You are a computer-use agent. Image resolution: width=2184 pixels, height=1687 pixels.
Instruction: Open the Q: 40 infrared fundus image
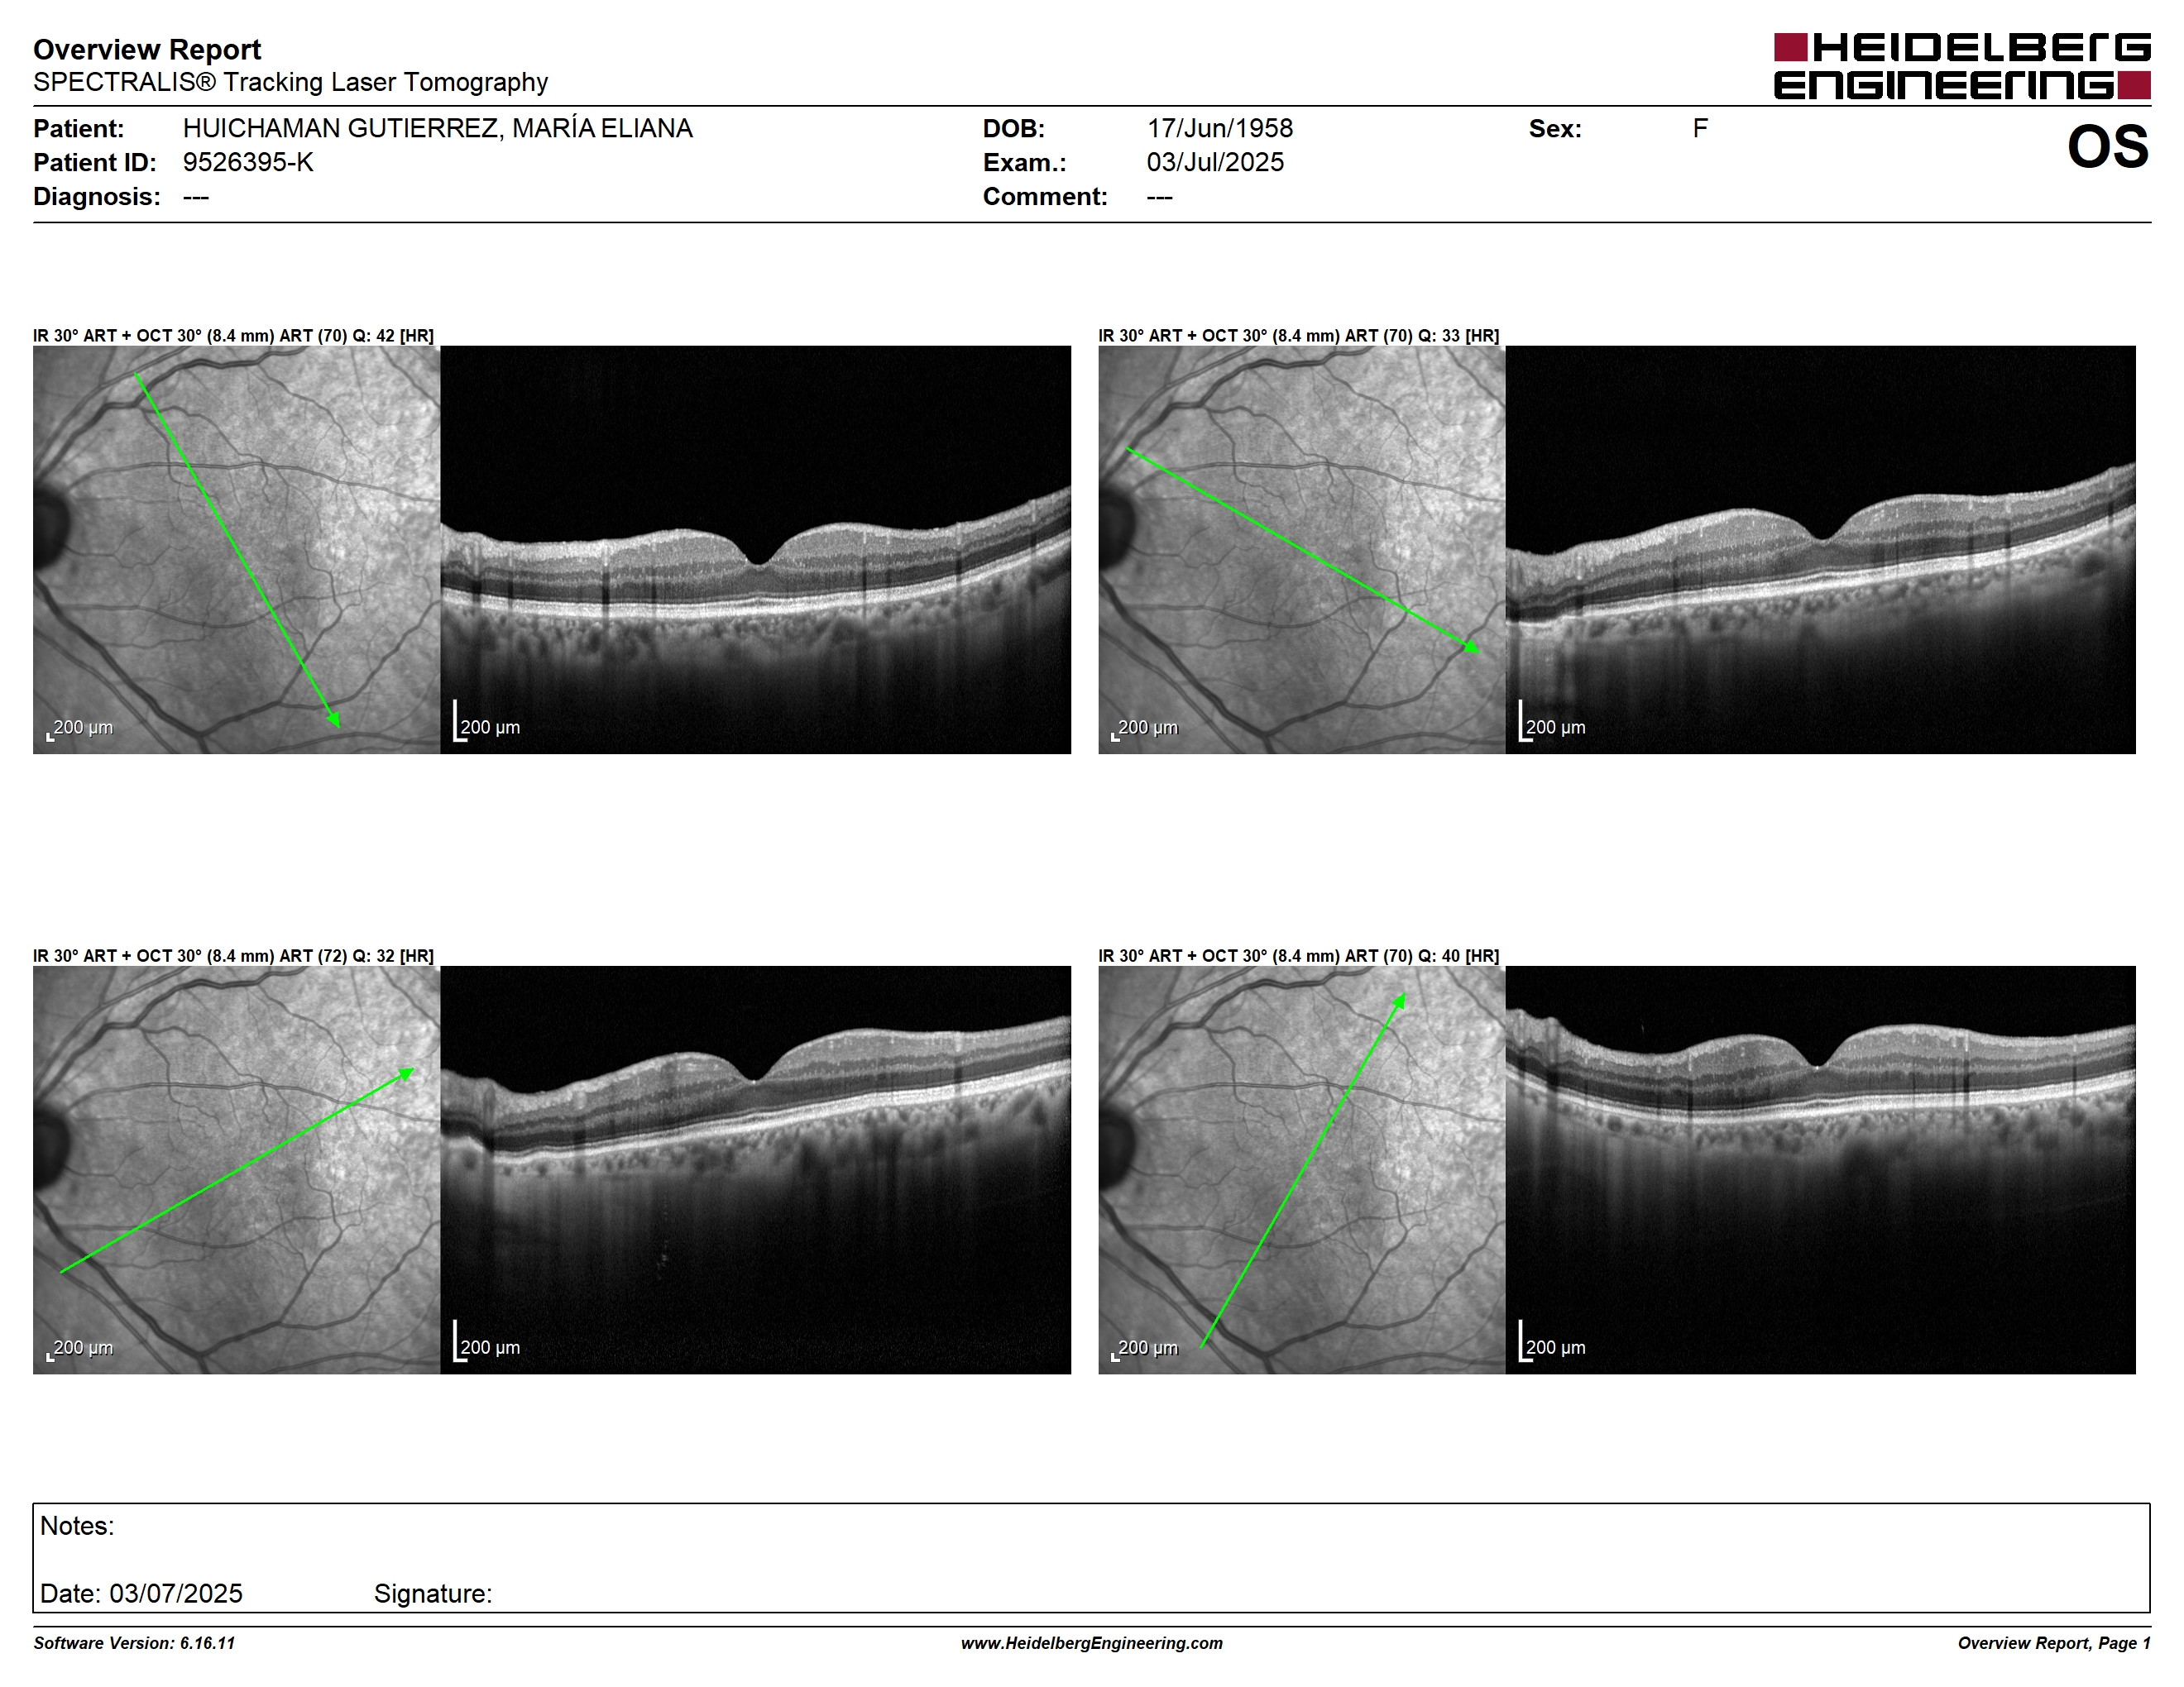pyautogui.click(x=1301, y=1169)
